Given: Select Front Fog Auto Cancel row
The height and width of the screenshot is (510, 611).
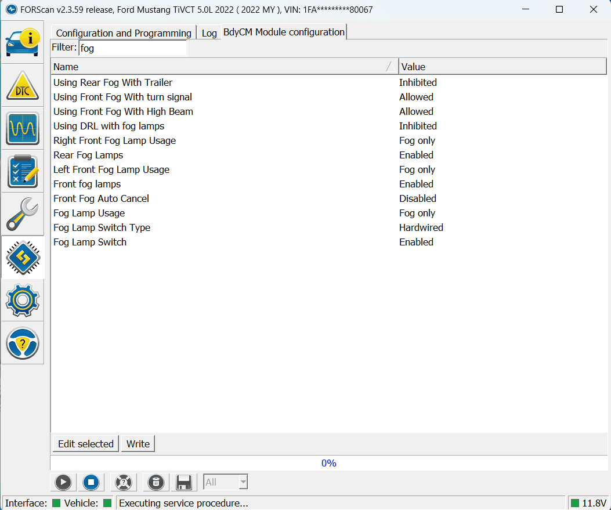Looking at the screenshot, I should tap(328, 198).
